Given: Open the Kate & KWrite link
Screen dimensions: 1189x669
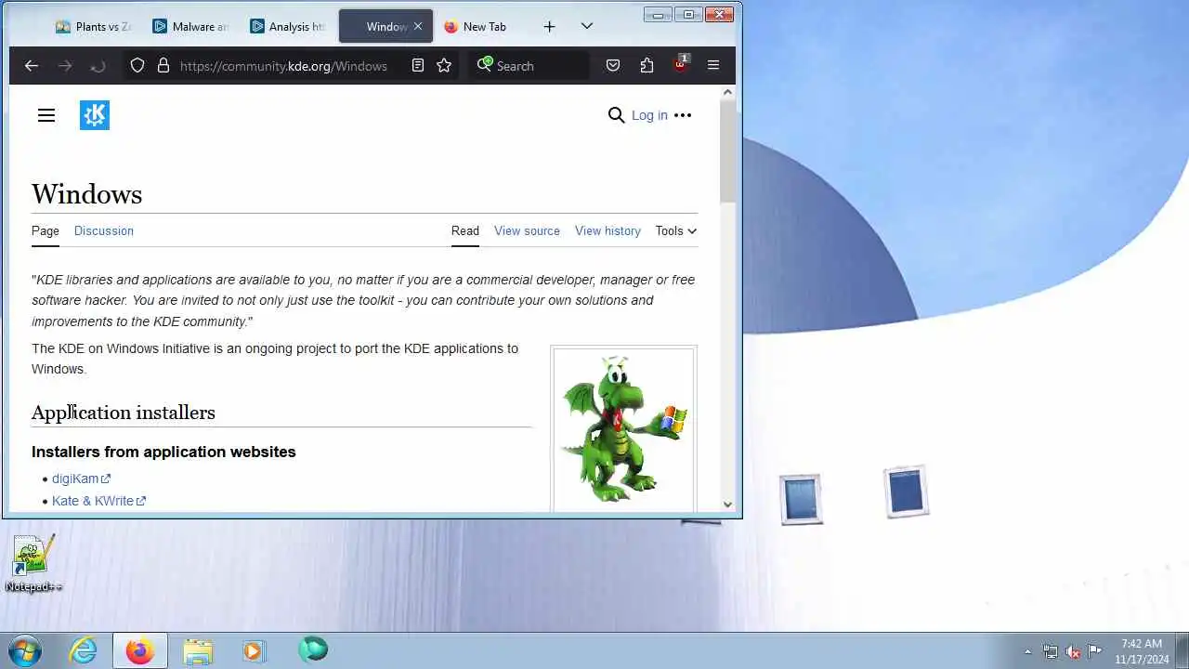Looking at the screenshot, I should (98, 501).
